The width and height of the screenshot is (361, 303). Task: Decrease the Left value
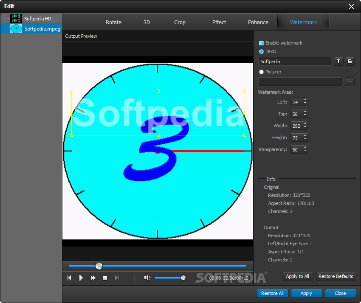tap(305, 103)
